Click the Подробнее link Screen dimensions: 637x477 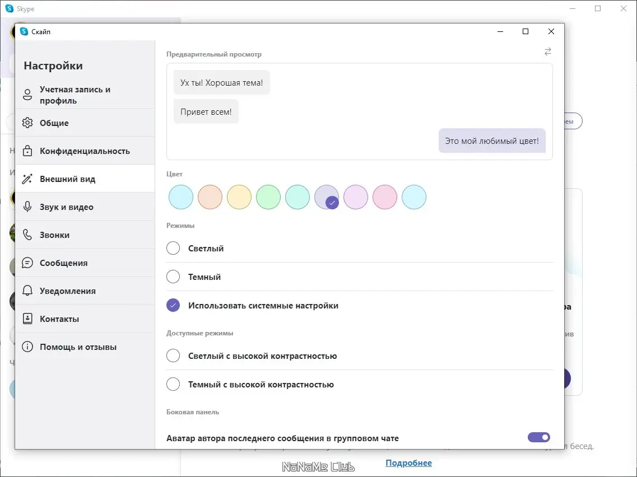coord(409,463)
